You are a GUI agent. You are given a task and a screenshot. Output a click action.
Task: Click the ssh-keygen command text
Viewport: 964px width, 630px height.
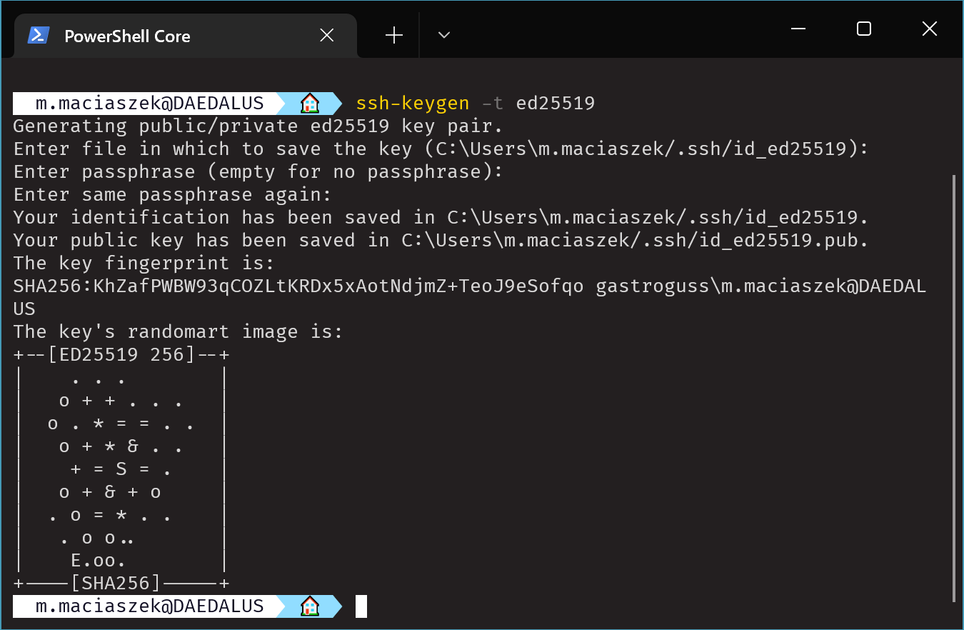click(413, 103)
